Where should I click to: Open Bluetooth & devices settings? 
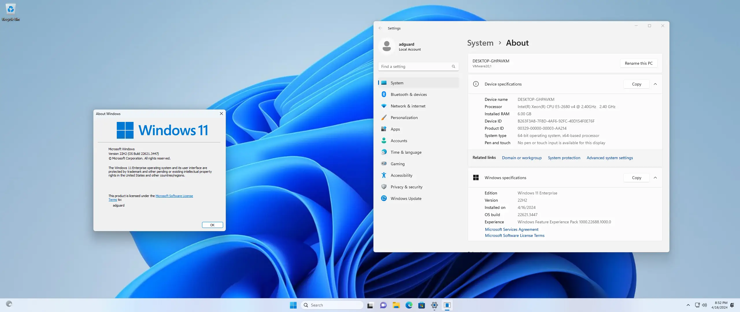pyautogui.click(x=408, y=94)
